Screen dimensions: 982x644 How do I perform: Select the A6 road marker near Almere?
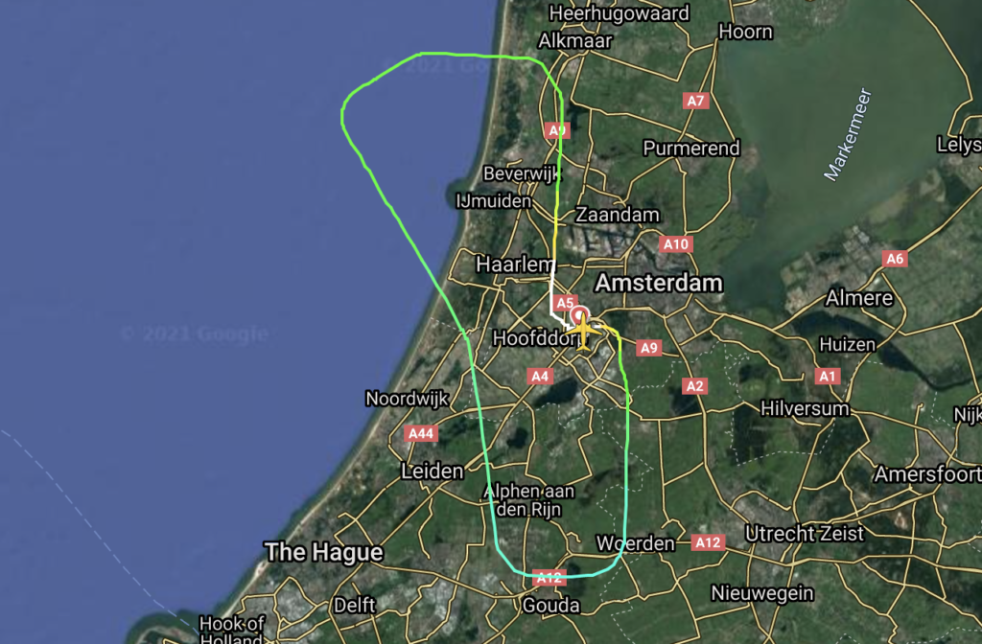tap(895, 259)
